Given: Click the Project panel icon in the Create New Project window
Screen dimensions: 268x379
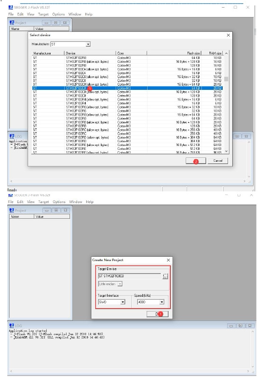Looking at the screenshot, I should [11, 210].
